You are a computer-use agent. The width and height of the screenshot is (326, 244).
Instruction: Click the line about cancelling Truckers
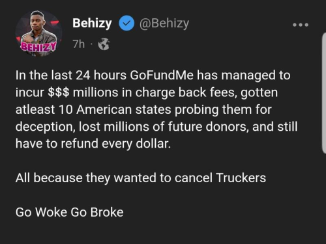pos(141,178)
